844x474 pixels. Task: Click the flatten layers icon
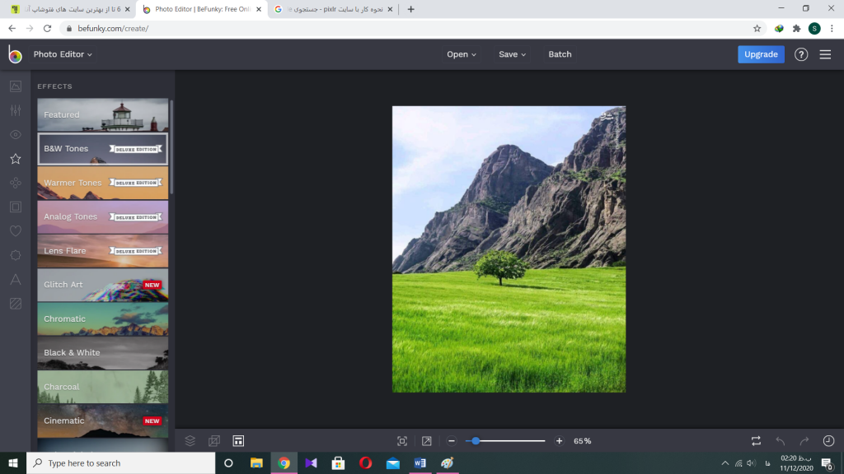pos(214,441)
